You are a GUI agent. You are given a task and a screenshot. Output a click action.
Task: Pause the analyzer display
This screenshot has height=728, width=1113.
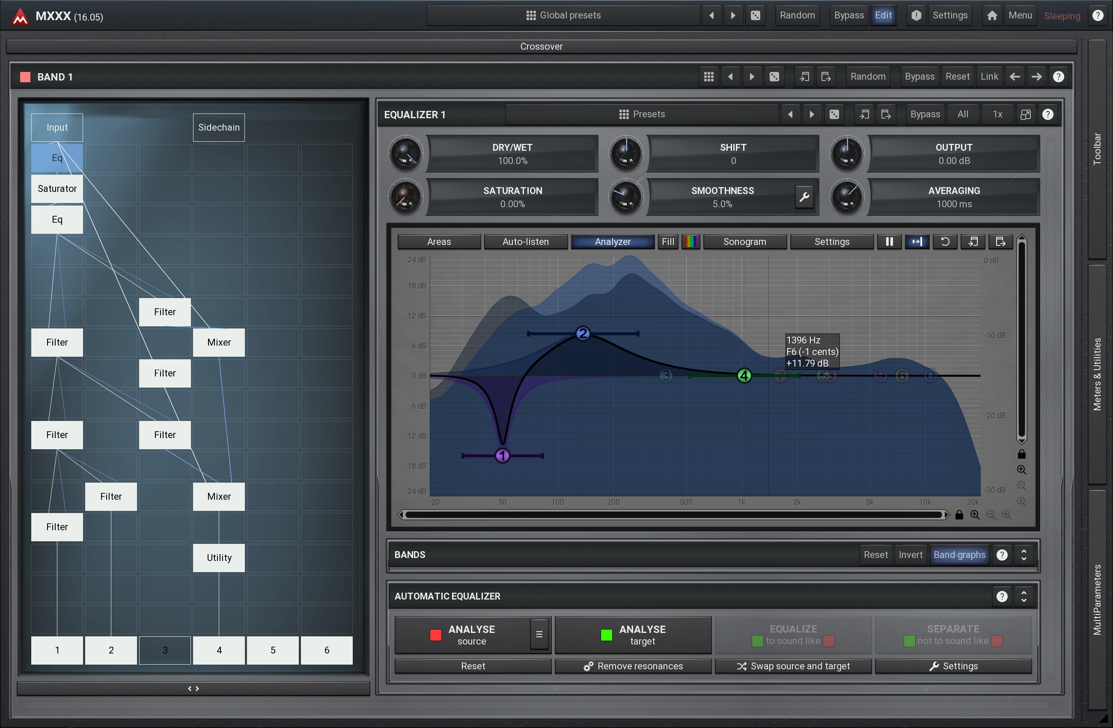(x=889, y=242)
